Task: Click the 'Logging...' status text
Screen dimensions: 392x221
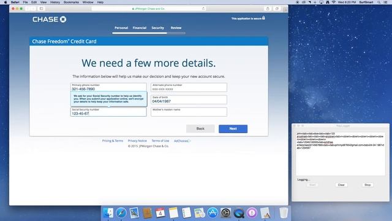Action: click(304, 180)
